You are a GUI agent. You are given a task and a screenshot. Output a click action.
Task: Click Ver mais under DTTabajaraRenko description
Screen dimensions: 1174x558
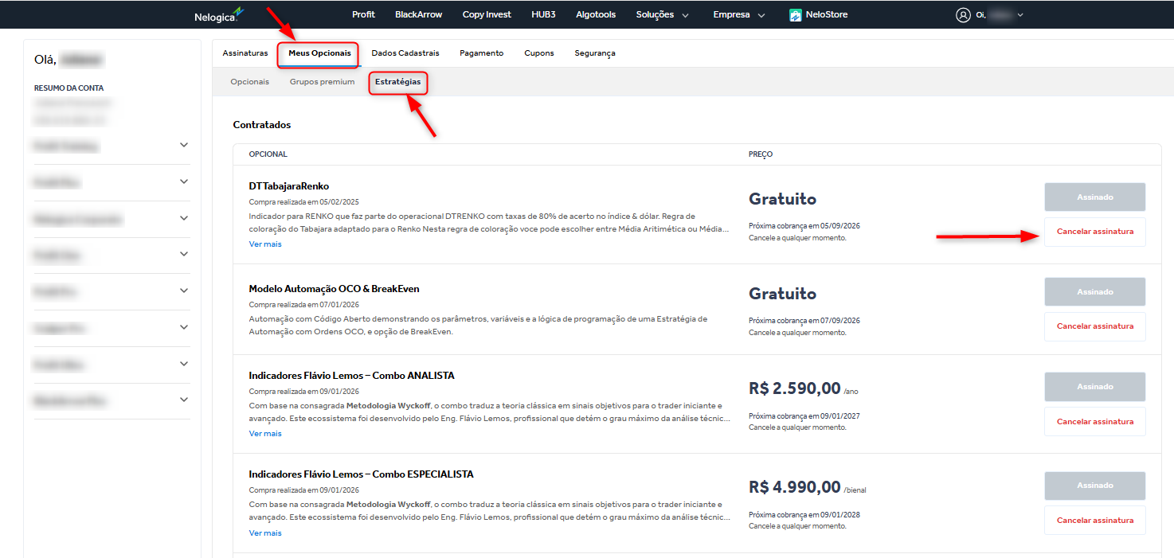point(265,244)
